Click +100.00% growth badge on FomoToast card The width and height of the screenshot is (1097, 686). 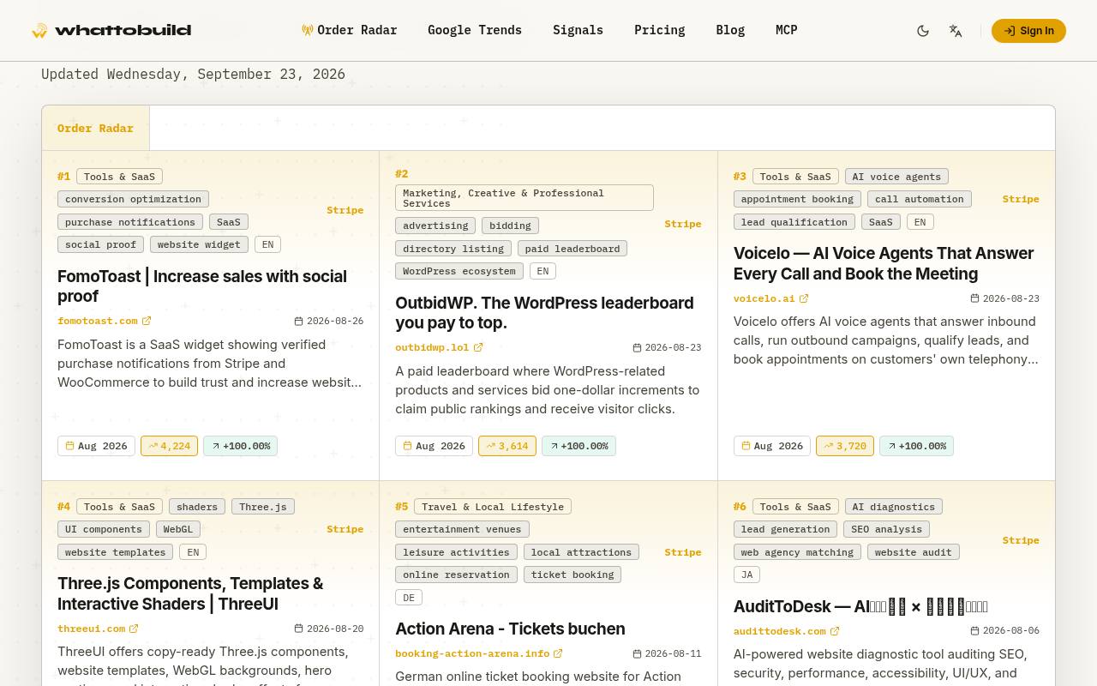point(240,446)
